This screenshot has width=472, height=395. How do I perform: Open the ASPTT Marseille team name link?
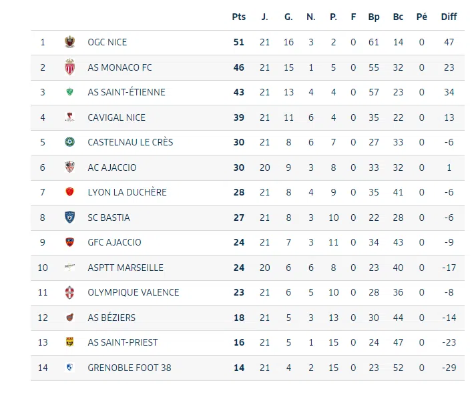tap(126, 268)
